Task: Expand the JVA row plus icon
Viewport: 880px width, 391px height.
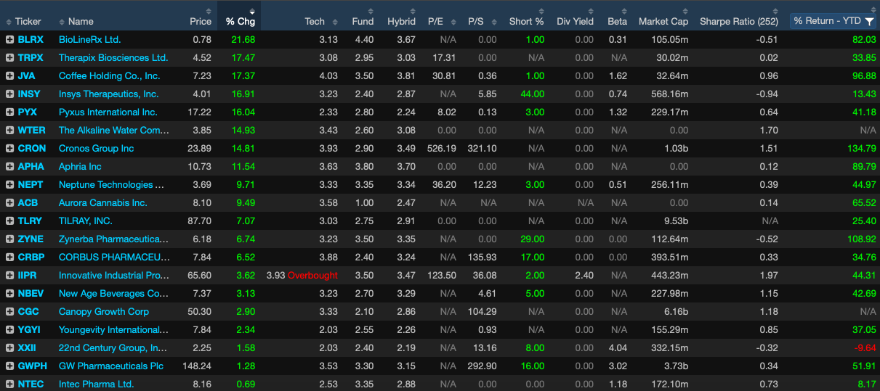Action: [x=9, y=75]
